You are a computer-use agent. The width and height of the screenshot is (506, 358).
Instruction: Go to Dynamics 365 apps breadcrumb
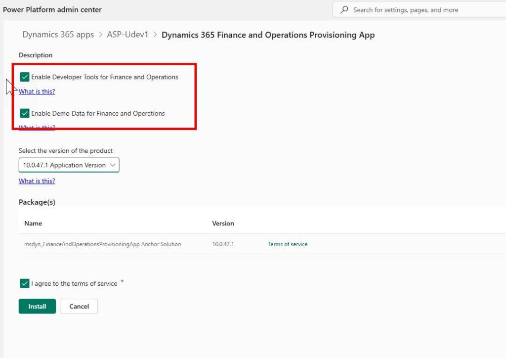pos(58,35)
